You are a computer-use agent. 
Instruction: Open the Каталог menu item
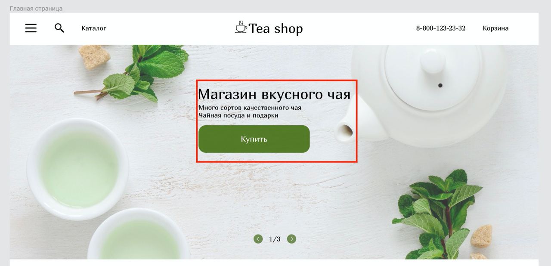94,28
